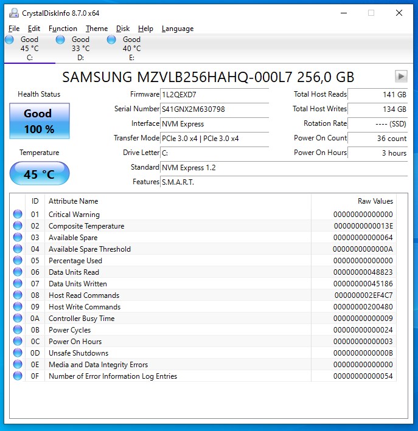Click the Total Host Reads value 141 GB

[x=378, y=95]
